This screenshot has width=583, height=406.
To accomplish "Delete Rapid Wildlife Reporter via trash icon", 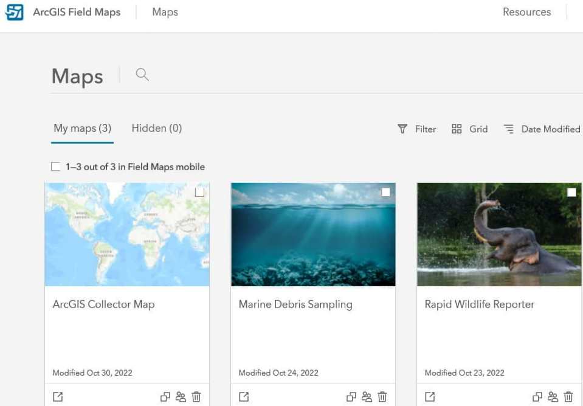I will (x=568, y=397).
